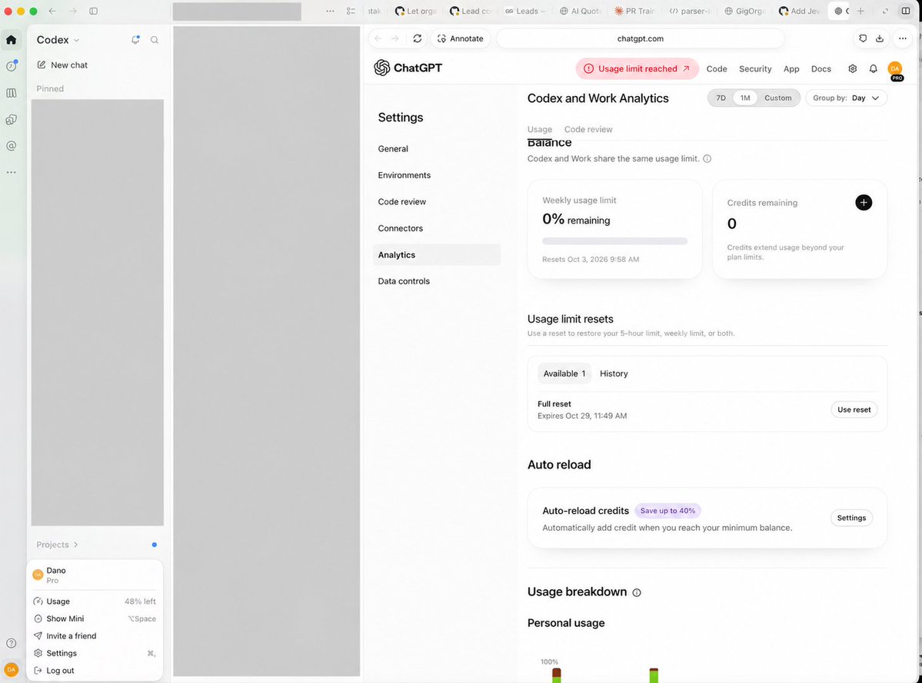922x683 pixels.
Task: Open the Group by Day dropdown
Action: (x=846, y=98)
